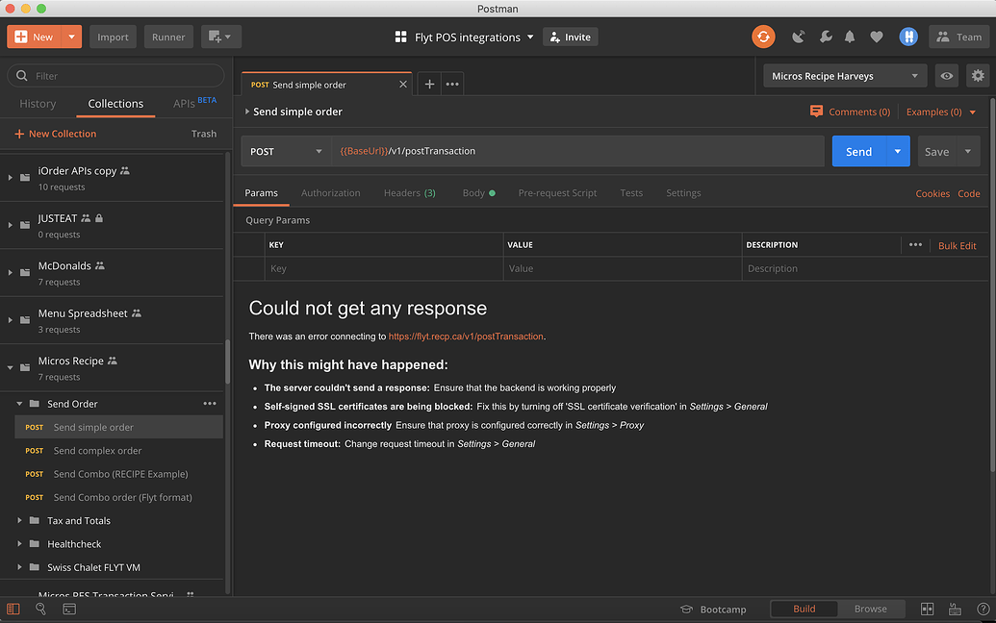
Task: Open the Micros Recipe Harveys environment dropdown
Action: point(844,75)
